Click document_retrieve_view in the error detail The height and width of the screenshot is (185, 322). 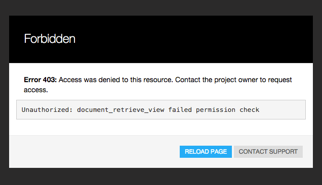(120, 110)
